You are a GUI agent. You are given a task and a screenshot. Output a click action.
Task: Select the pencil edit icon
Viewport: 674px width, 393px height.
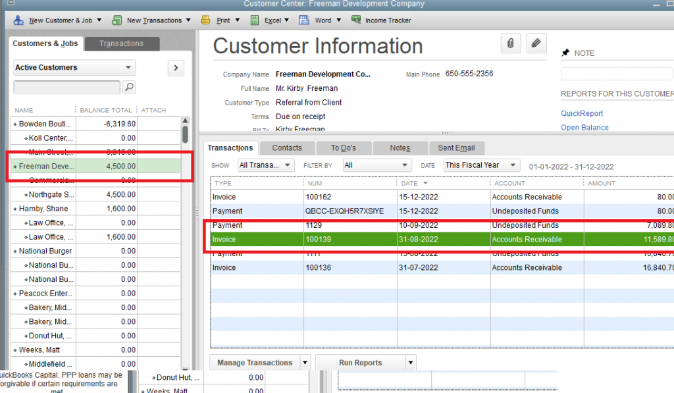pos(536,43)
